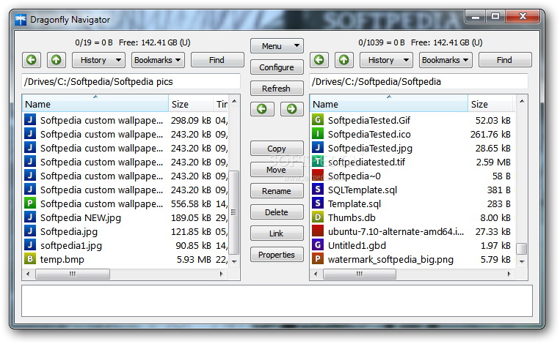Click left pane horizontal scrollbar thumb
The height and width of the screenshot is (344, 560).
click(73, 274)
